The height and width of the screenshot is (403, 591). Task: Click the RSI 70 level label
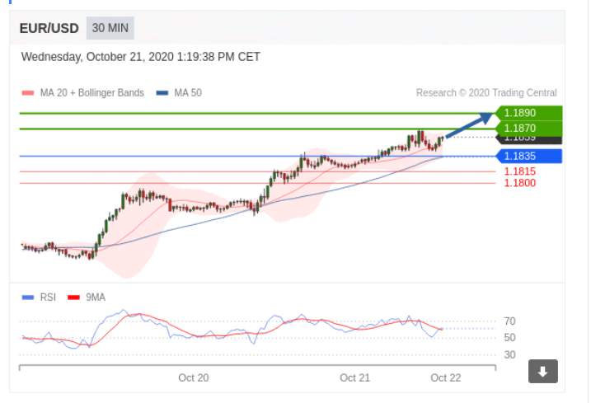click(509, 321)
